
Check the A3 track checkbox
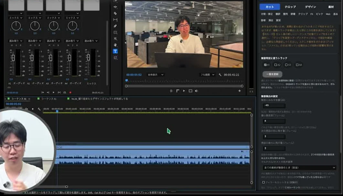pos(286,65)
